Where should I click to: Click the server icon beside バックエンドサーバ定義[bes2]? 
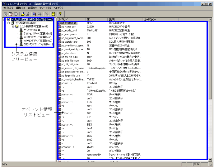click(21, 41)
